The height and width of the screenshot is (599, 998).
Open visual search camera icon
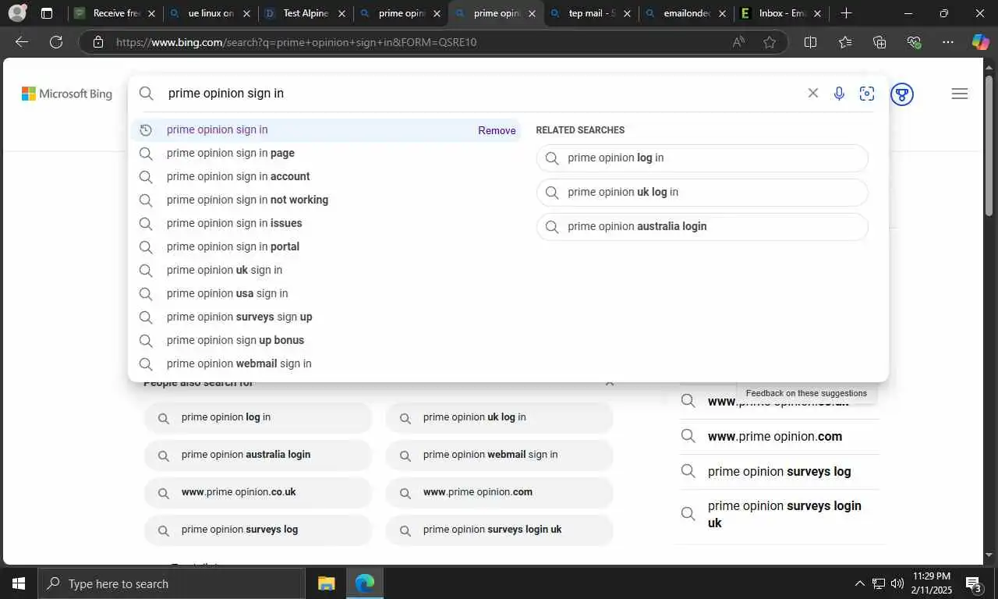click(867, 94)
